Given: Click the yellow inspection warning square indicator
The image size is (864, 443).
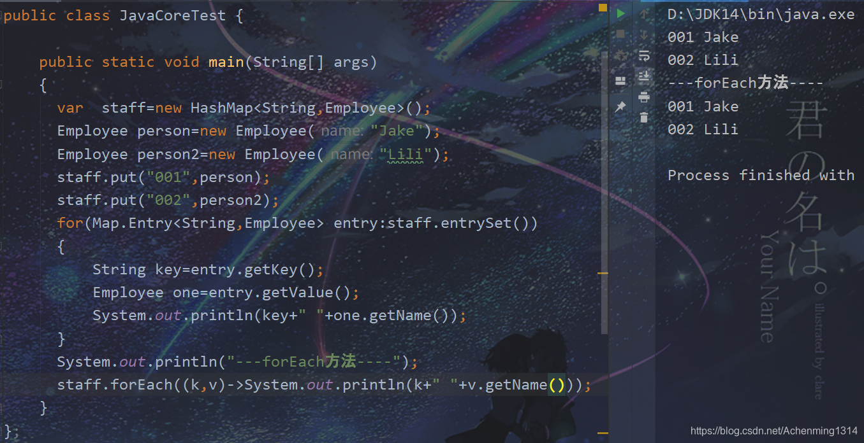Looking at the screenshot, I should pos(603,8).
